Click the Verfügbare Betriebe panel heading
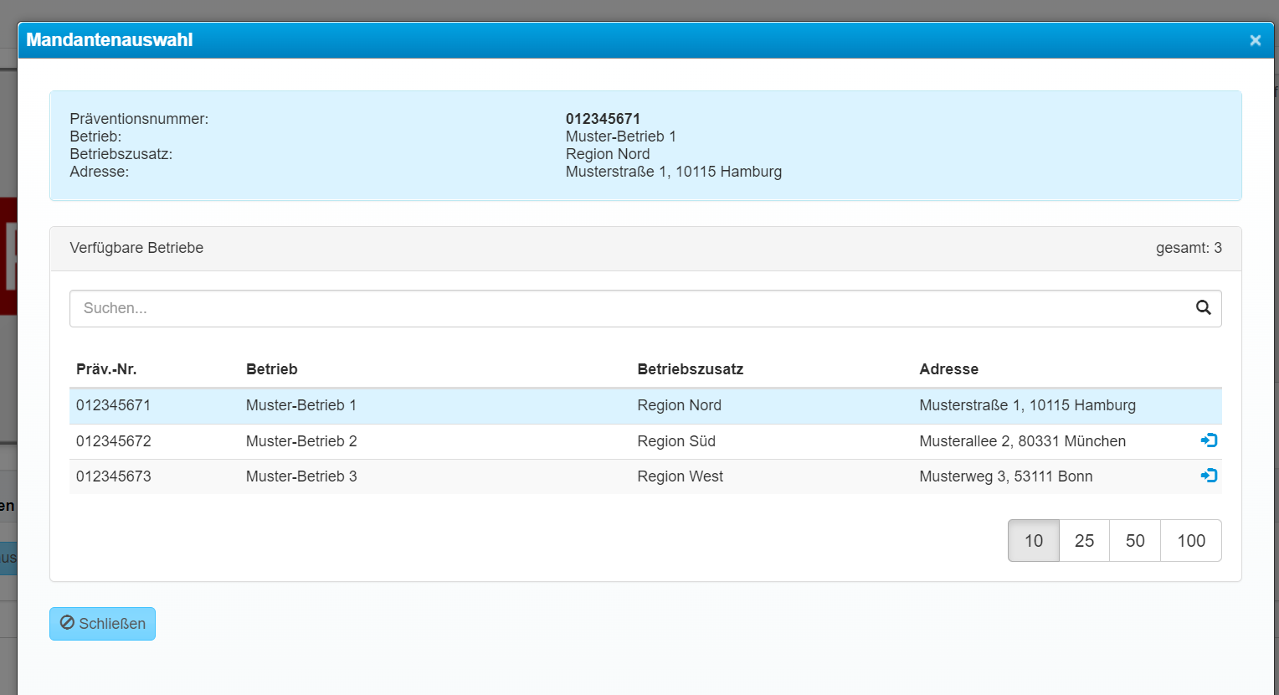The height and width of the screenshot is (695, 1279). (136, 248)
